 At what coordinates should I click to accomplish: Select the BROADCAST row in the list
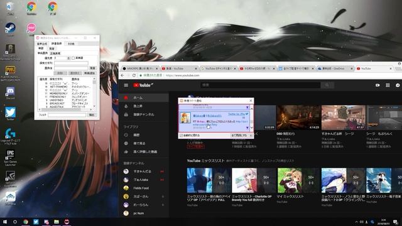(x=65, y=104)
